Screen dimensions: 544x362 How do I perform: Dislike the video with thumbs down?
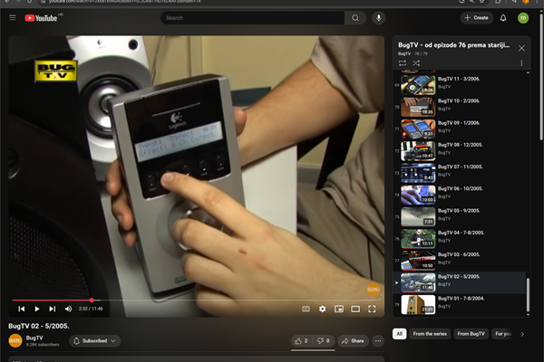click(323, 341)
